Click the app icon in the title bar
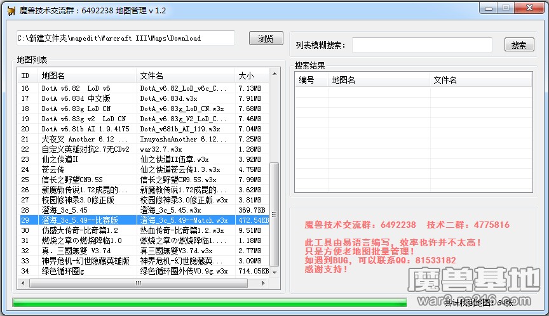Screen dimensions: 549x316 point(10,10)
